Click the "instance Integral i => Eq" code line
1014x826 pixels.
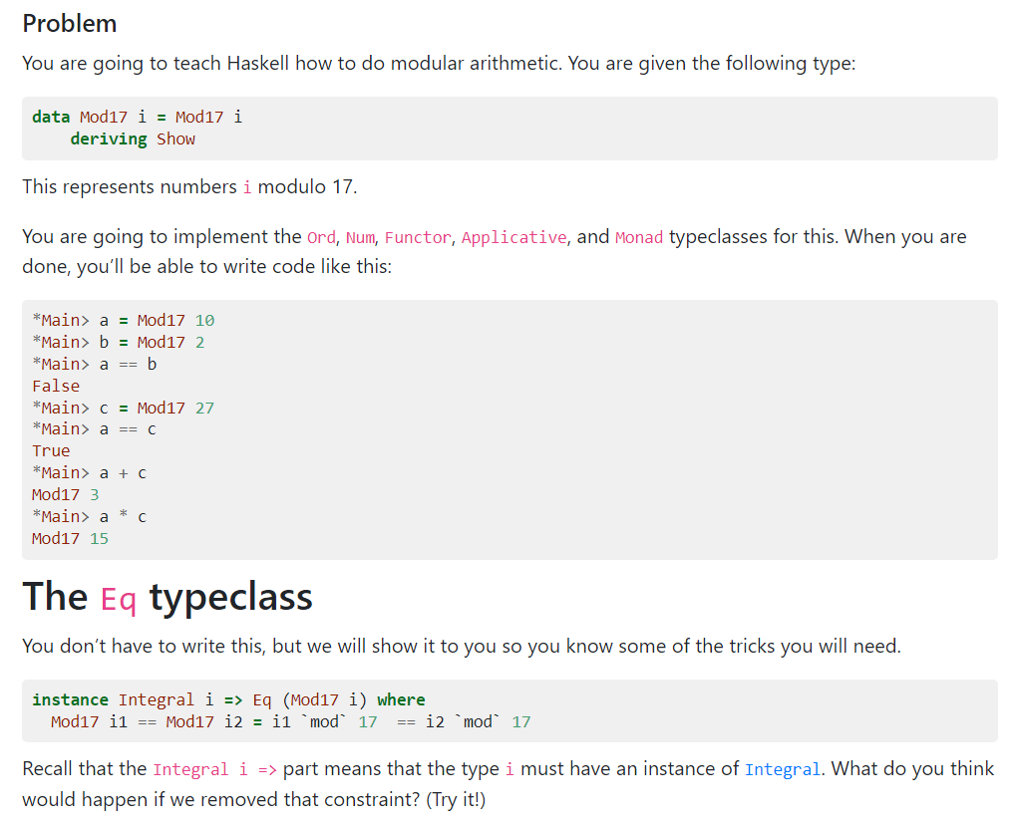pyautogui.click(x=229, y=700)
